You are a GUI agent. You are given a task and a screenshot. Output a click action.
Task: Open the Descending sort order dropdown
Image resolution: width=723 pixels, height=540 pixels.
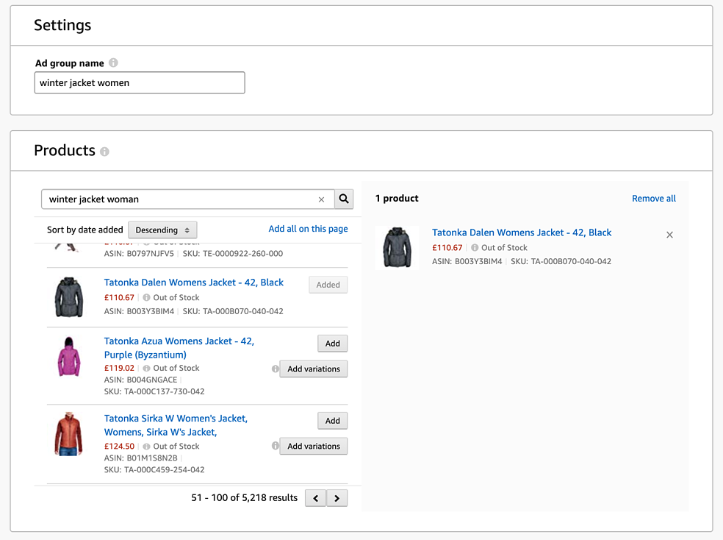pyautogui.click(x=162, y=230)
